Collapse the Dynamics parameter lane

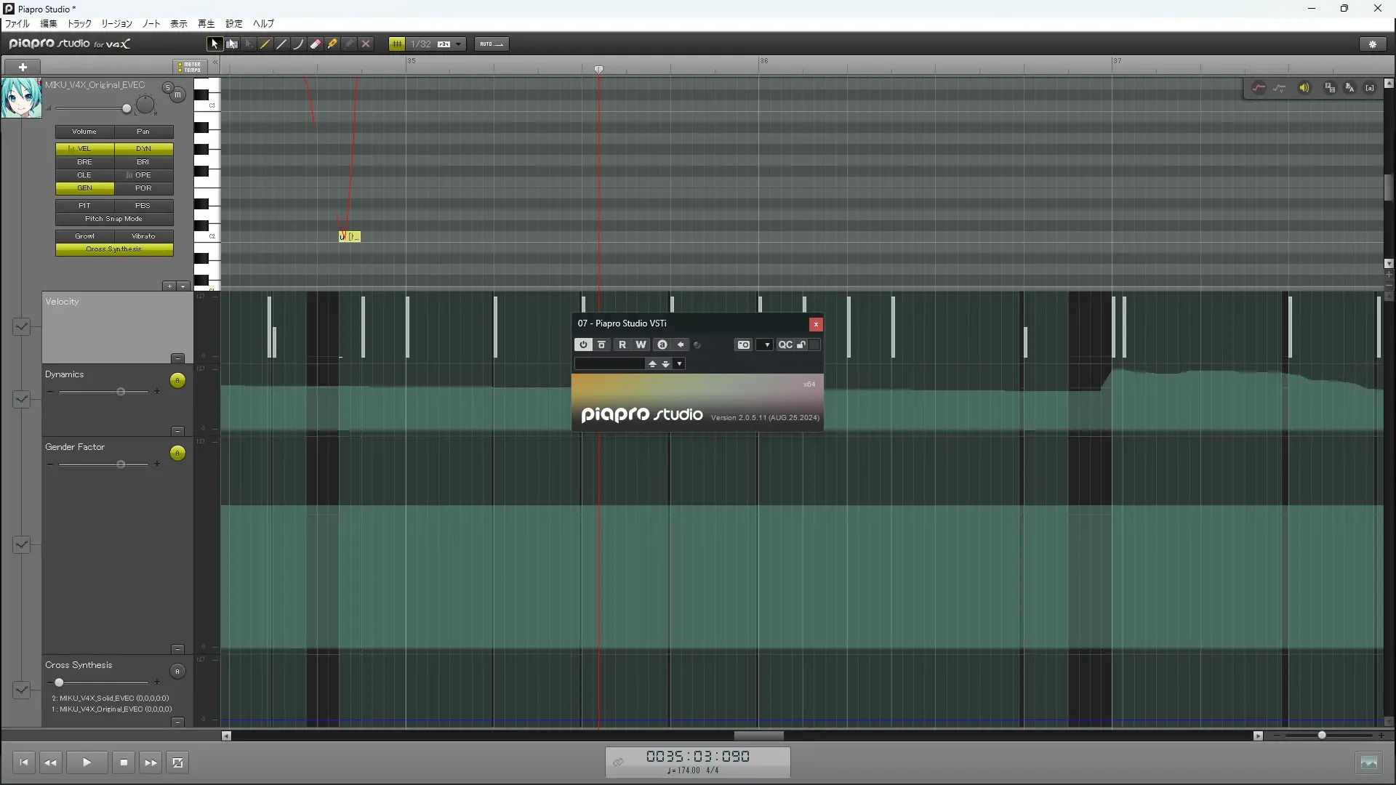pyautogui.click(x=177, y=431)
